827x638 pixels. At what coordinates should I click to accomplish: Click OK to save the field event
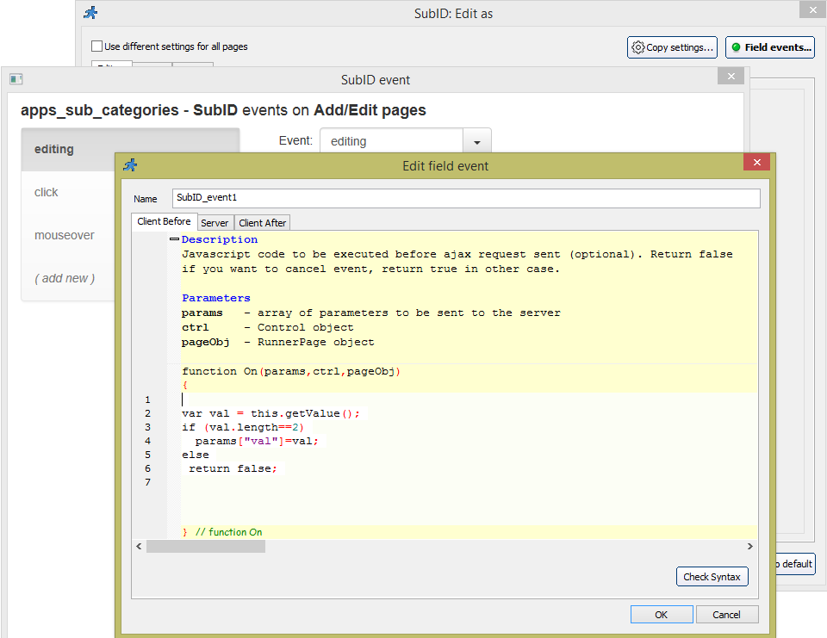coord(661,614)
